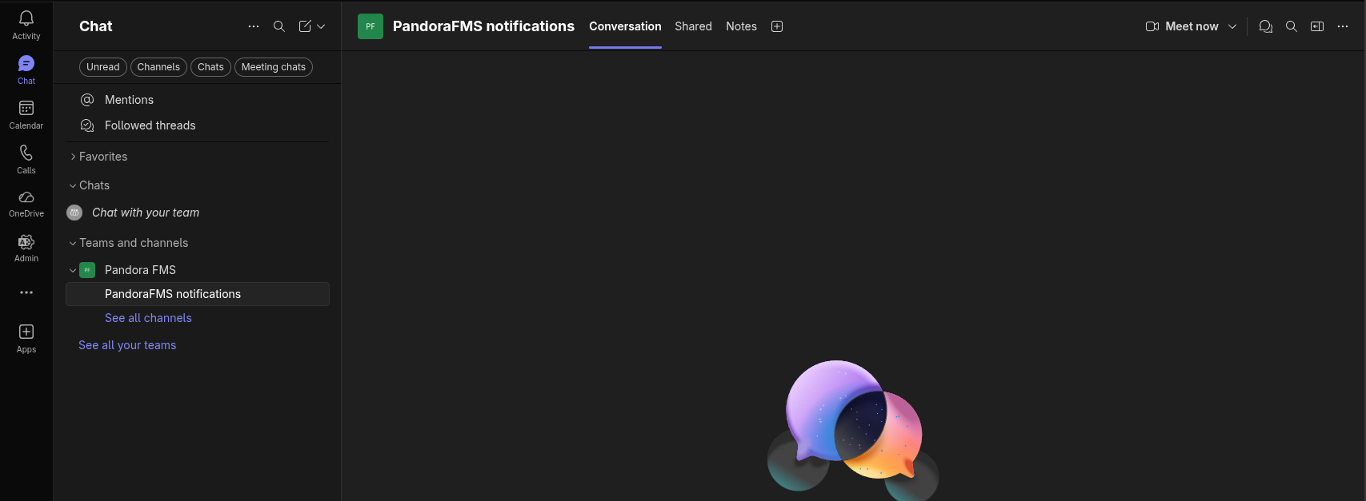Search within the Chat list
This screenshot has height=501, width=1366.
[x=279, y=26]
